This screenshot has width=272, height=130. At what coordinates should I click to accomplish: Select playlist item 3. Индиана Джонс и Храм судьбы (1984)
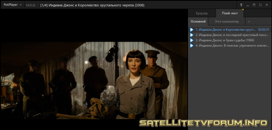pyautogui.click(x=230, y=40)
